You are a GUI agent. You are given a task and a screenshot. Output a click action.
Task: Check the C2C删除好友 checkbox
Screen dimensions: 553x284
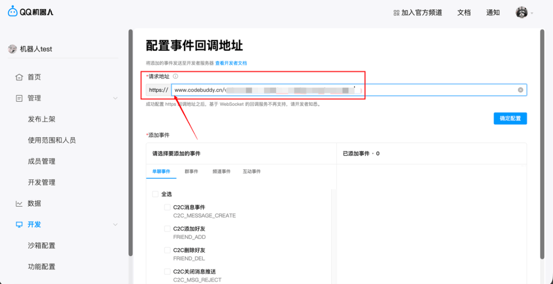167,250
